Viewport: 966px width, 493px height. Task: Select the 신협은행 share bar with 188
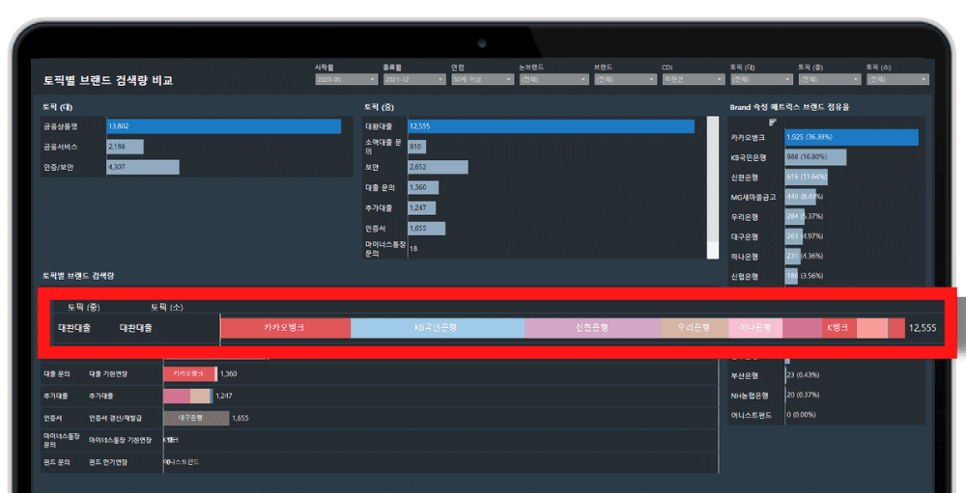[792, 276]
